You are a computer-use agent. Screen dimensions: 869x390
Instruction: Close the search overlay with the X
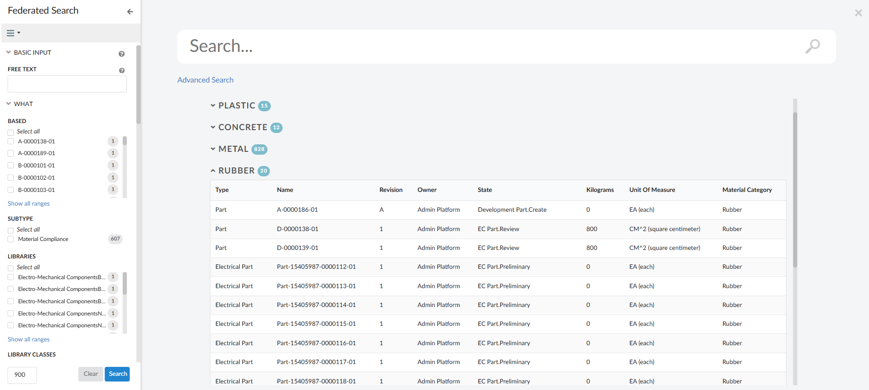click(x=858, y=13)
